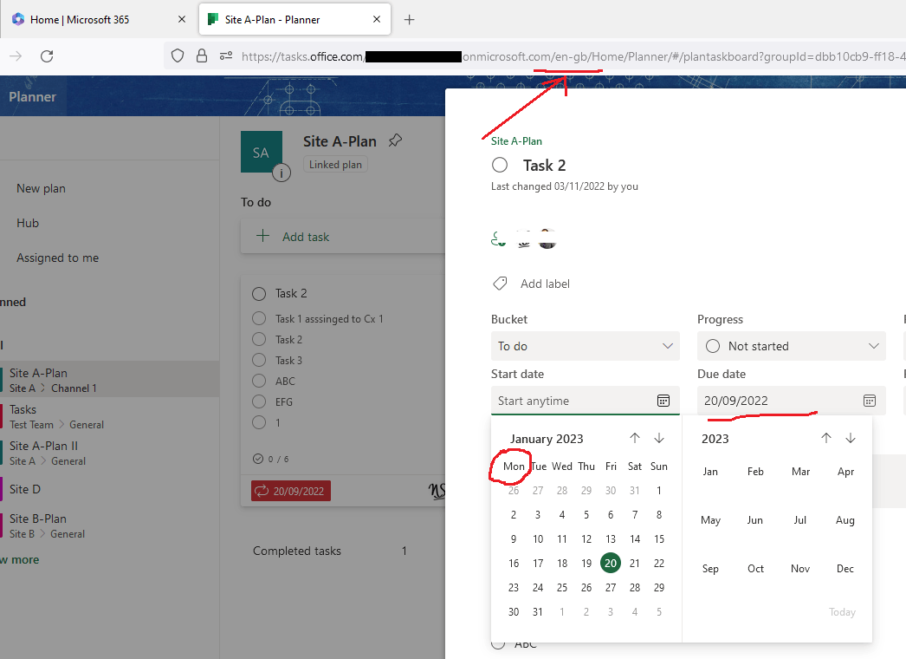Reload the page in the browser

click(x=47, y=55)
